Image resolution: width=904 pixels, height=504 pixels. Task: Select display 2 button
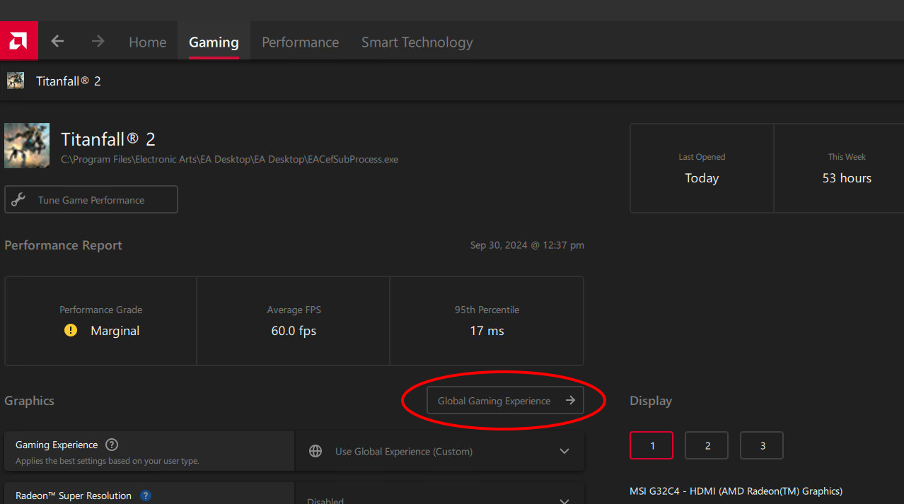click(x=707, y=445)
